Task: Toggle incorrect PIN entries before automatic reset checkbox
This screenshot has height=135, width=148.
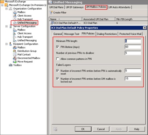Action: click(58, 71)
